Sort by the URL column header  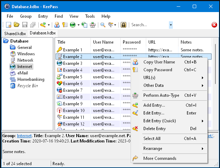(x=162, y=42)
